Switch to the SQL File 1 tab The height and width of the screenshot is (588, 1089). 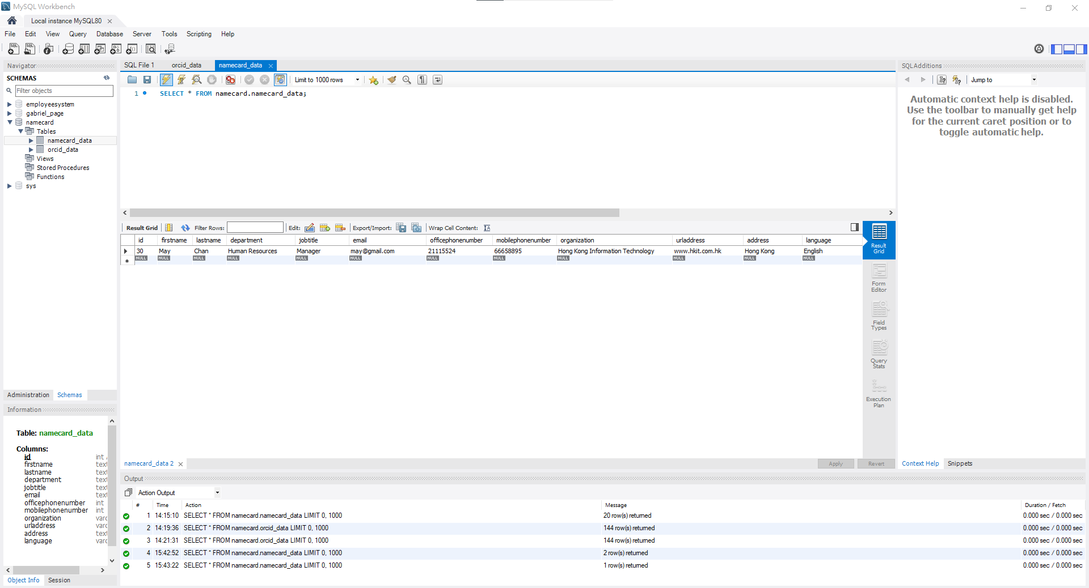(139, 65)
